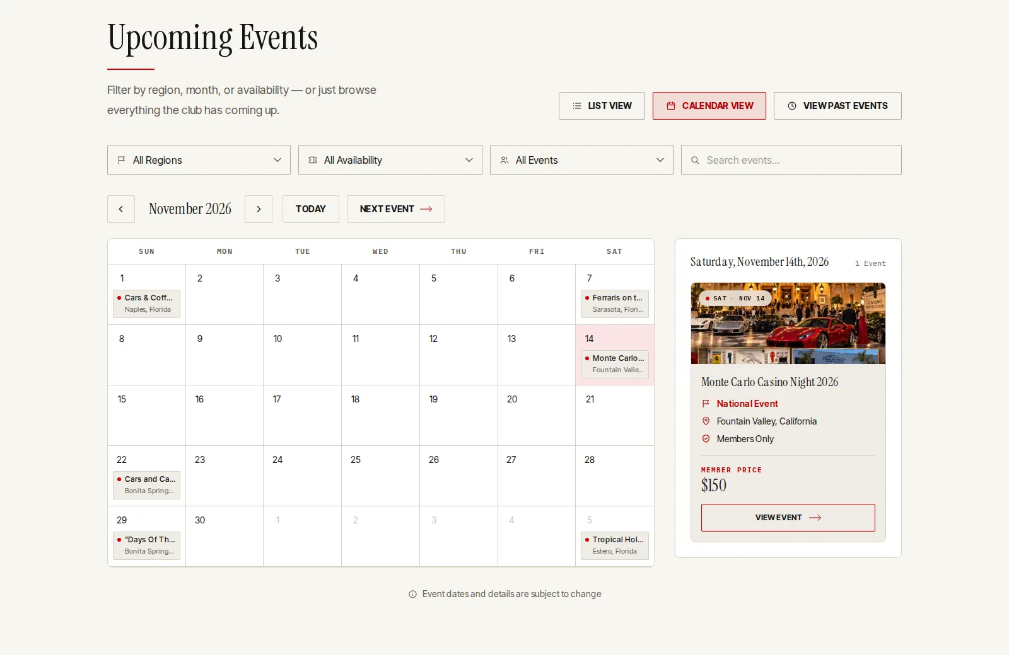1009x655 pixels.
Task: Select calendar day 10
Action: [303, 355]
